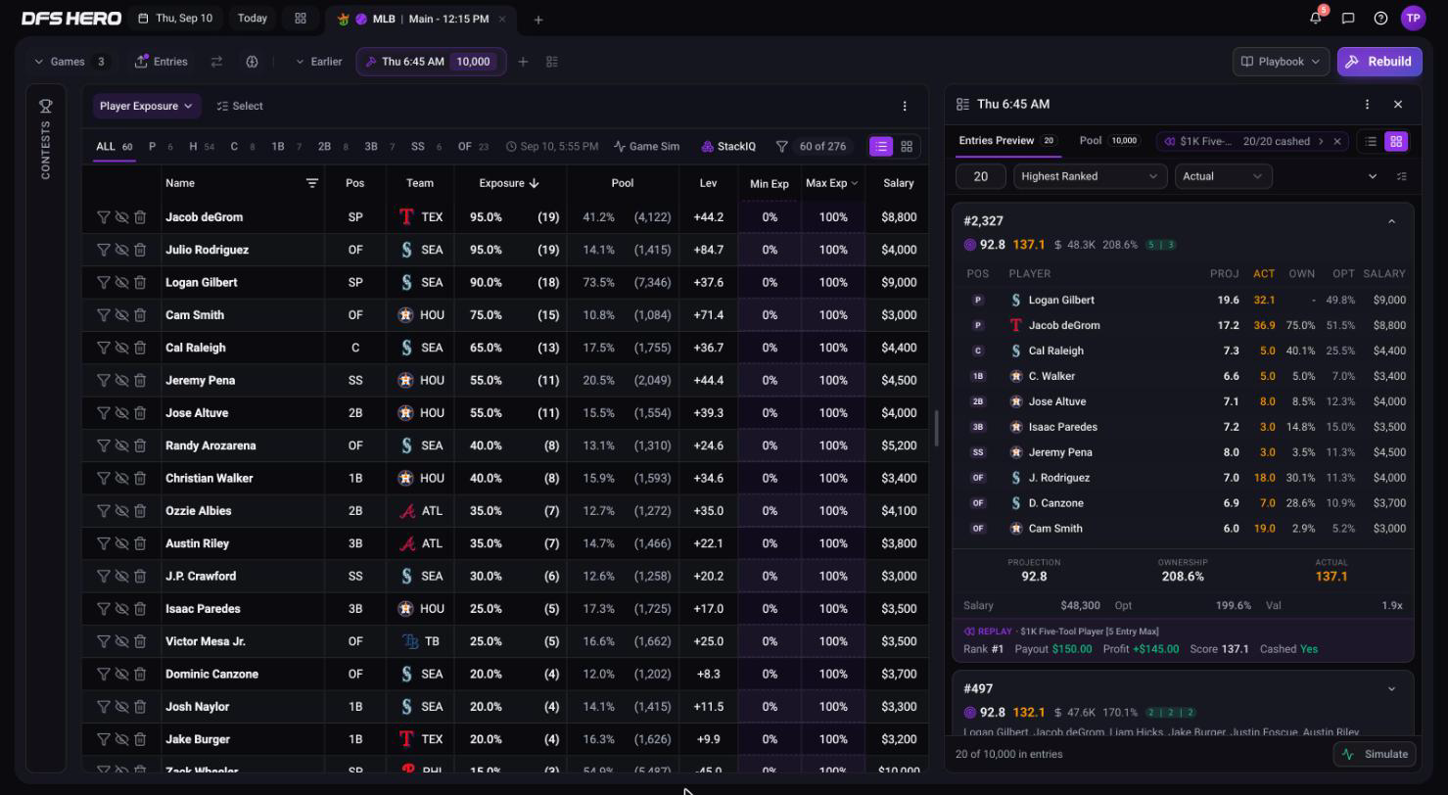Click the Rebuild button
Viewport: 1448px width, 795px height.
[x=1379, y=62]
